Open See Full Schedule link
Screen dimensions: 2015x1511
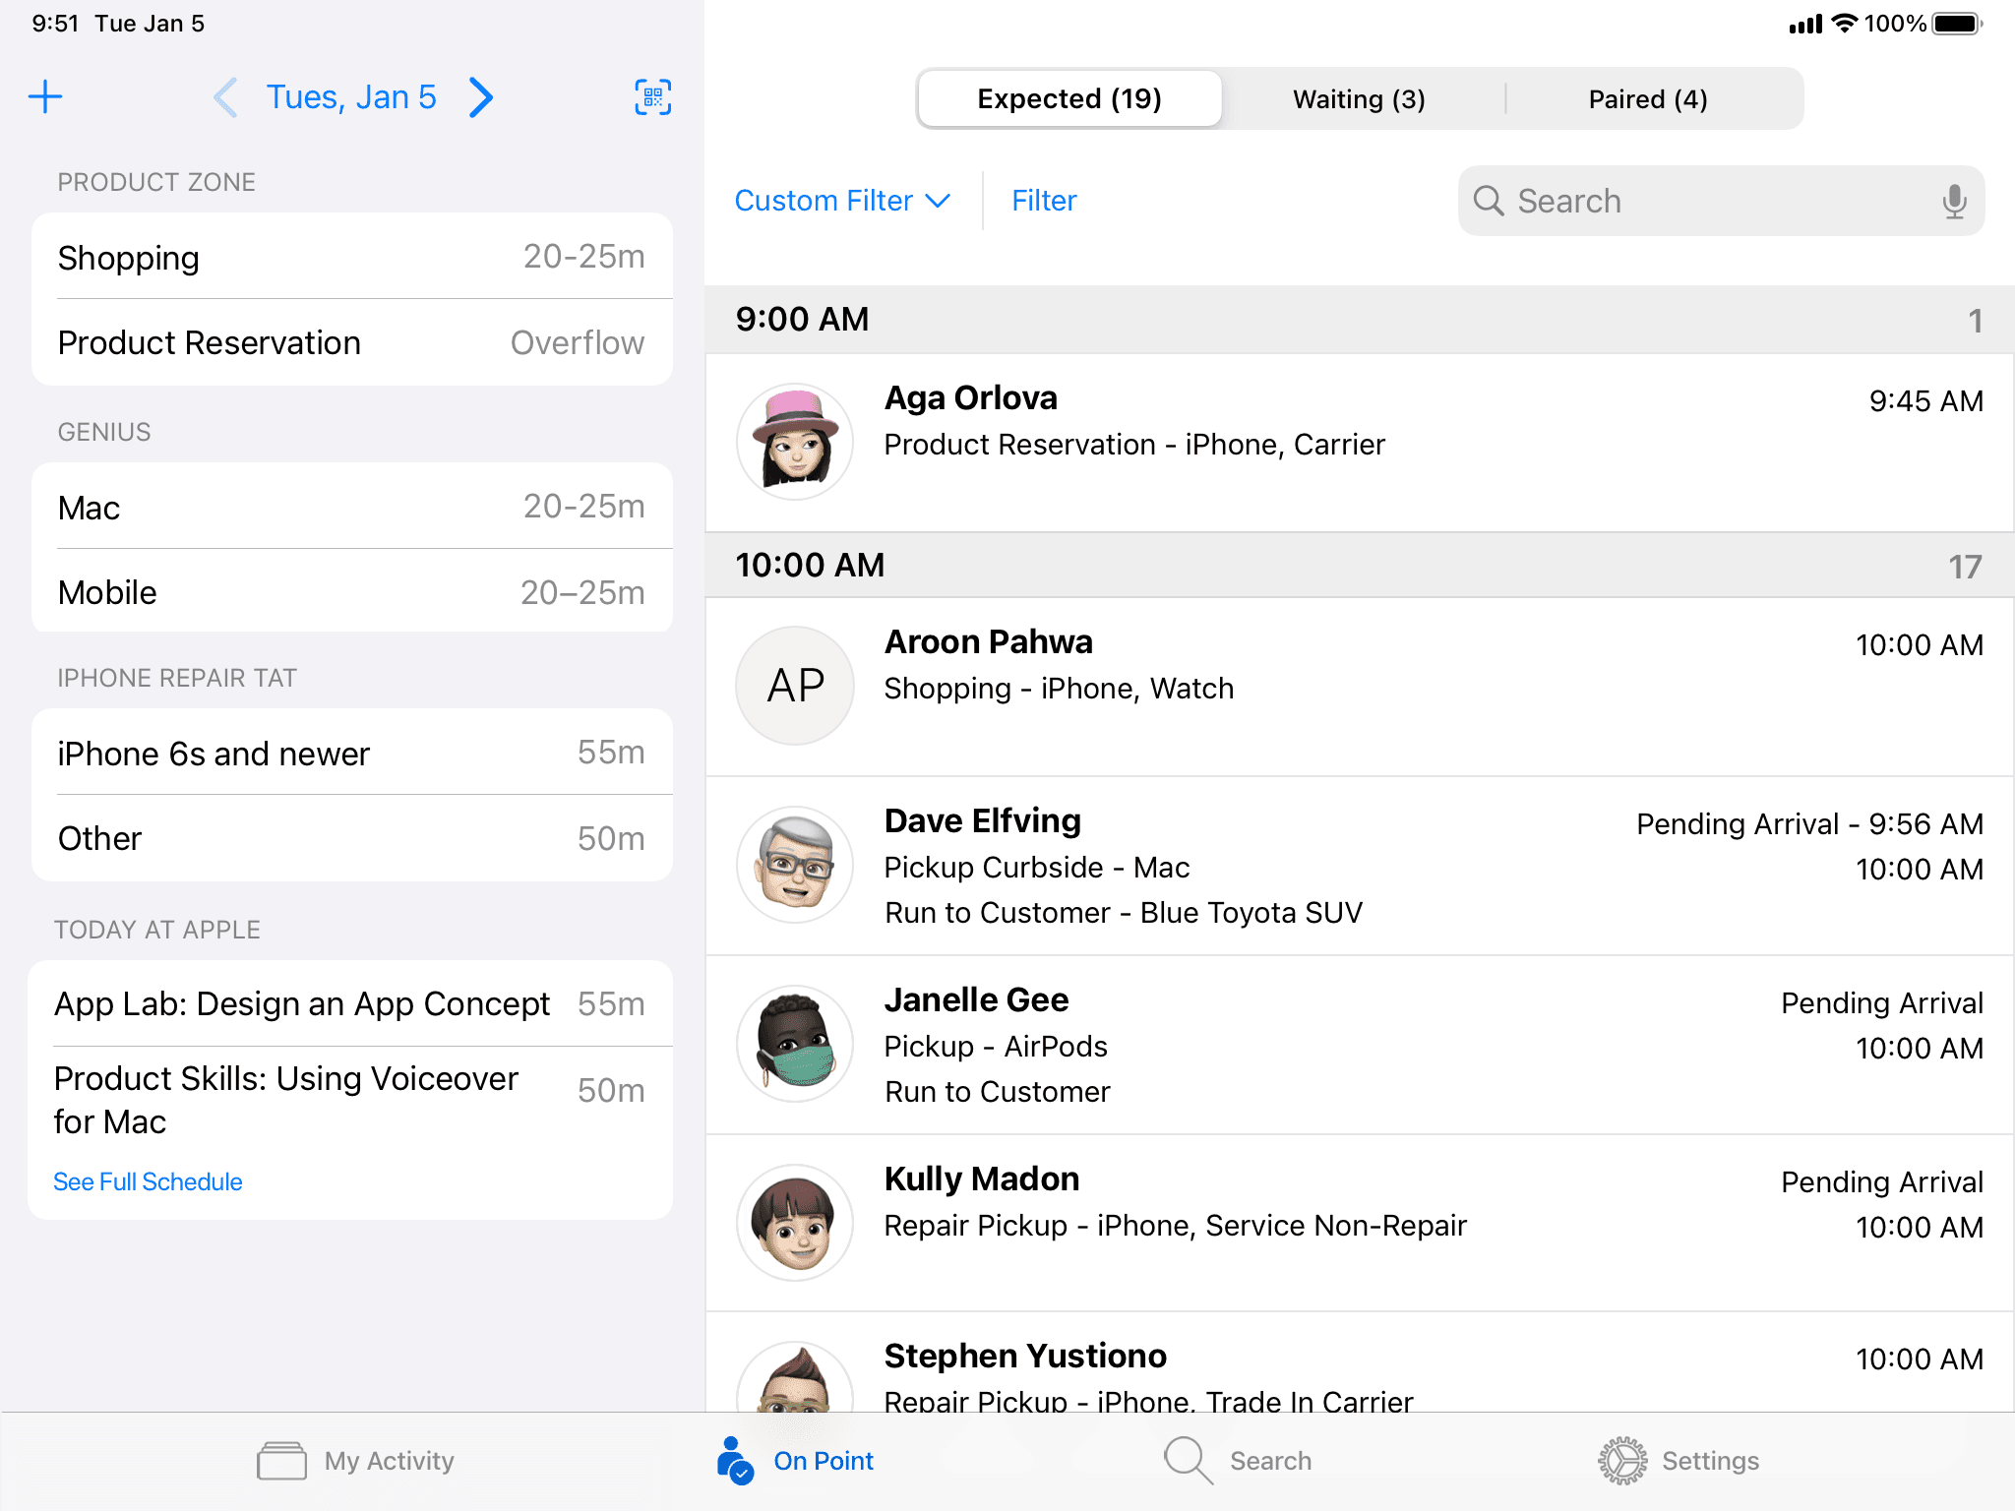click(x=148, y=1181)
